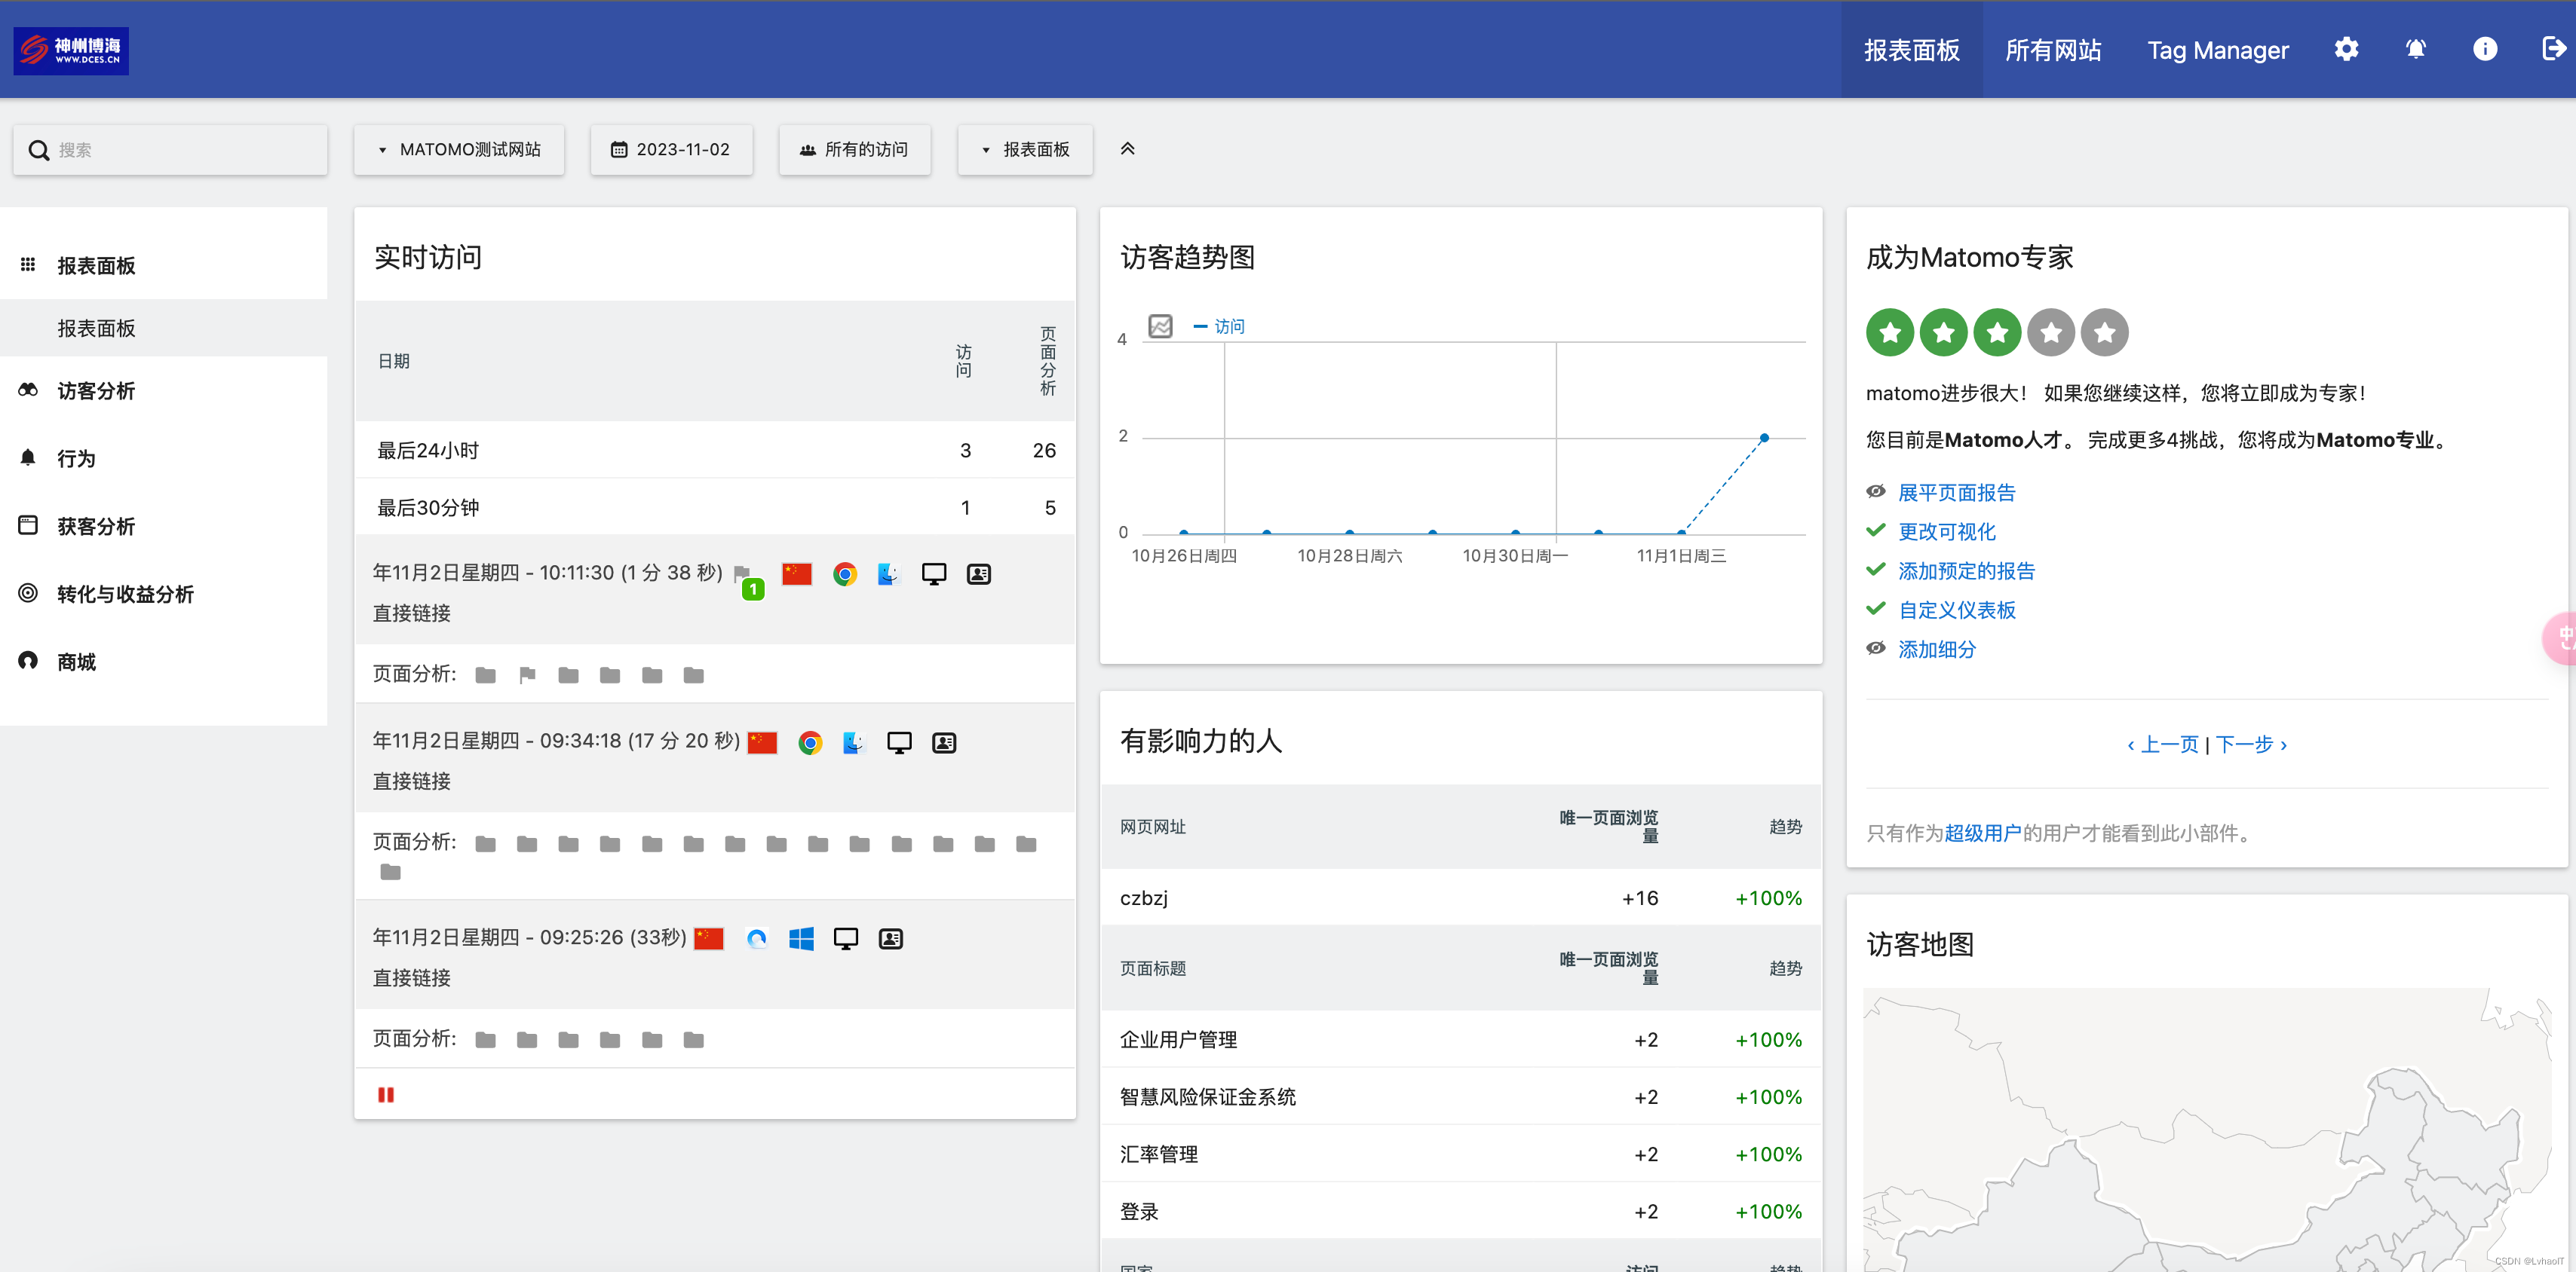The height and width of the screenshot is (1272, 2576).
Task: Click the 最后24小时 row in real-time visits
Action: [x=715, y=451]
